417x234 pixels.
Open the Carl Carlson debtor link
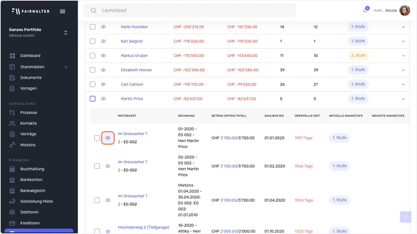(x=132, y=84)
